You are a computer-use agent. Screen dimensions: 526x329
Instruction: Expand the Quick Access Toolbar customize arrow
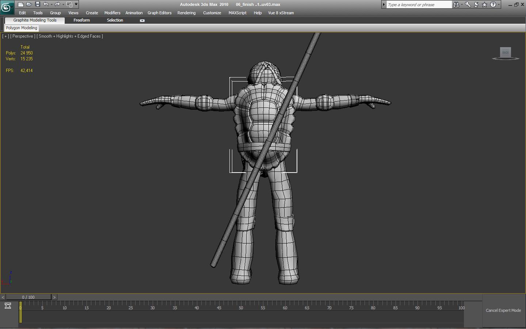[76, 4]
